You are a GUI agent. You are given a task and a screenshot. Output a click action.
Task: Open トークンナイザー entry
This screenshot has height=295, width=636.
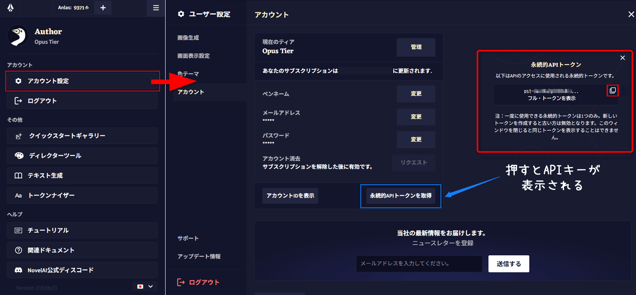coord(82,195)
